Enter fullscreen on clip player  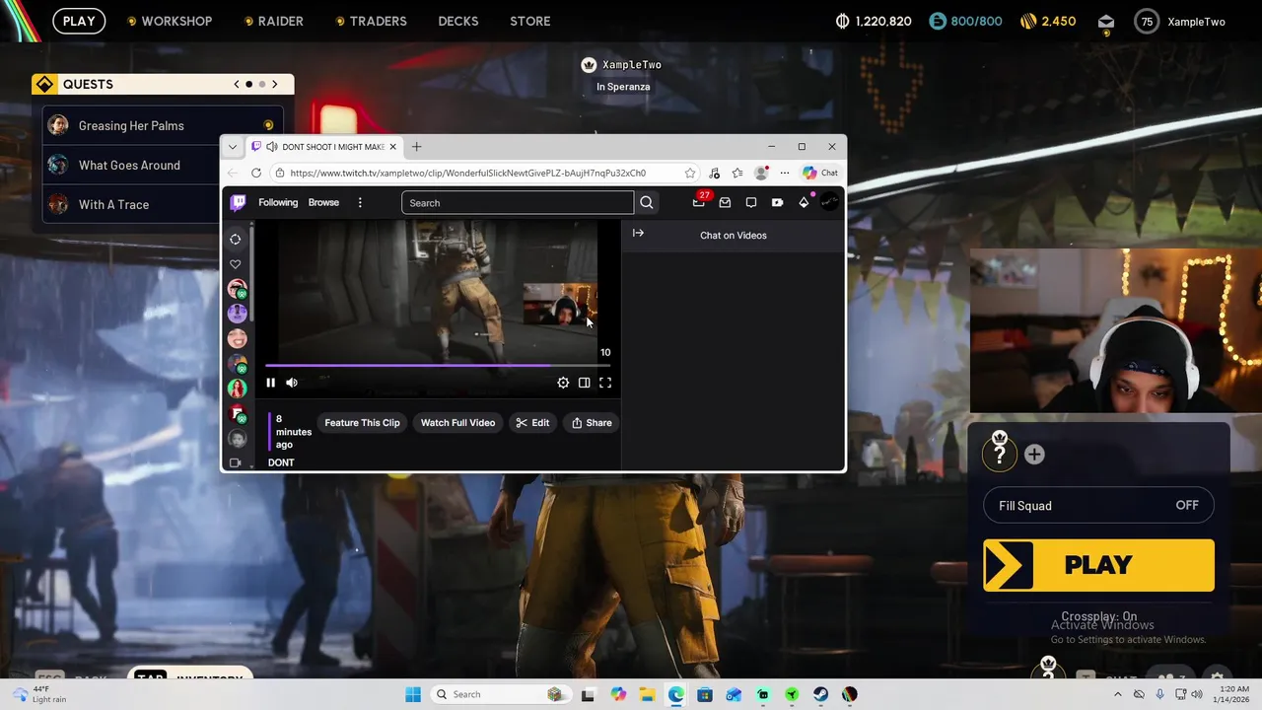click(x=605, y=383)
